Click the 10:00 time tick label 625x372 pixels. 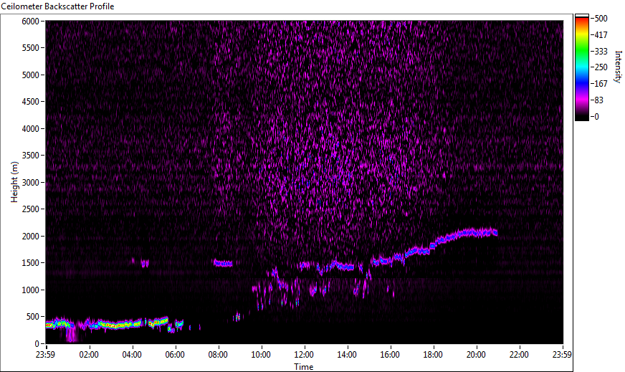tap(261, 355)
